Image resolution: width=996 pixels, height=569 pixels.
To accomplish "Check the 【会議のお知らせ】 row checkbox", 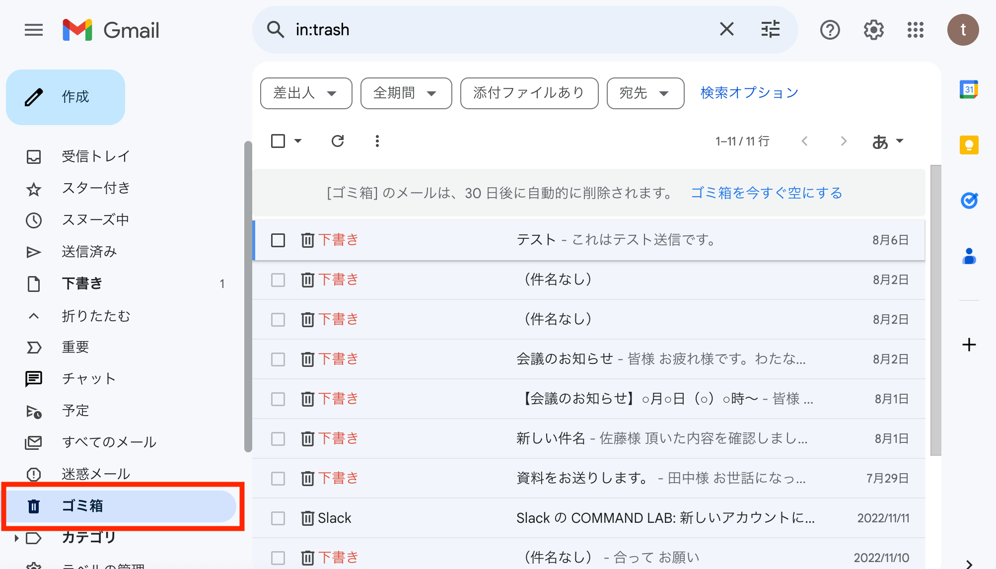I will 278,399.
